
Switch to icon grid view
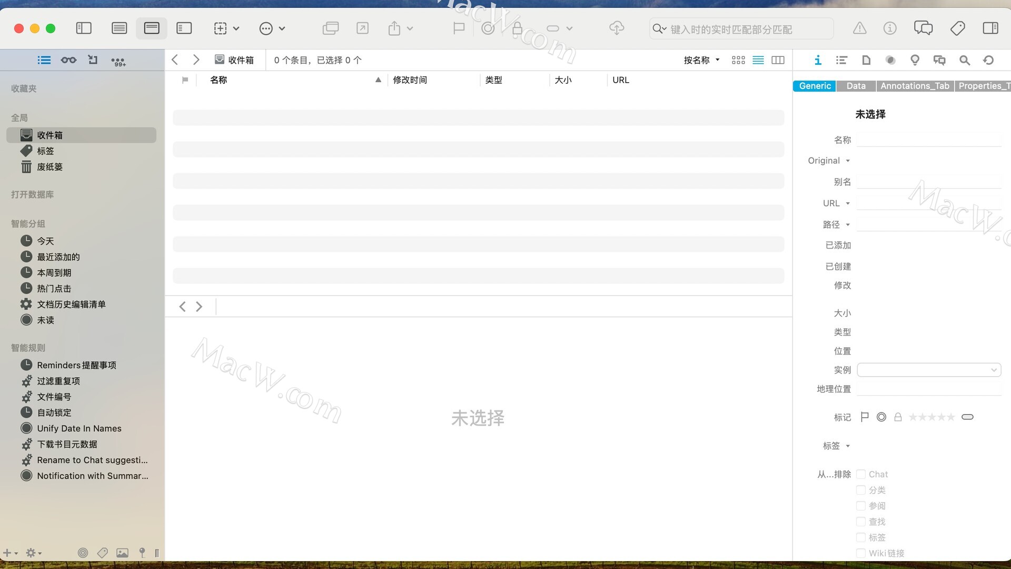pyautogui.click(x=738, y=60)
